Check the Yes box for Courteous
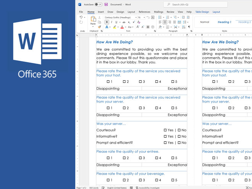 point(165,130)
